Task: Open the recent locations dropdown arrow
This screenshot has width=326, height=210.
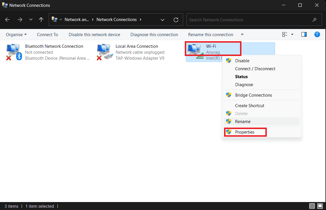Action: (31, 20)
